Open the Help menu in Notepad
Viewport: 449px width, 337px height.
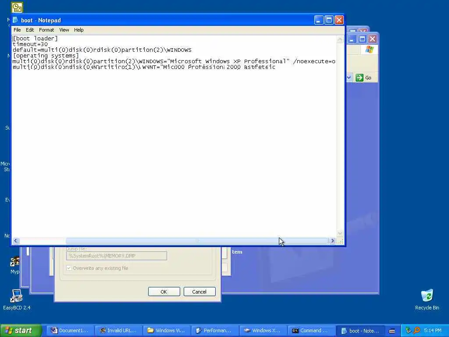(x=79, y=30)
